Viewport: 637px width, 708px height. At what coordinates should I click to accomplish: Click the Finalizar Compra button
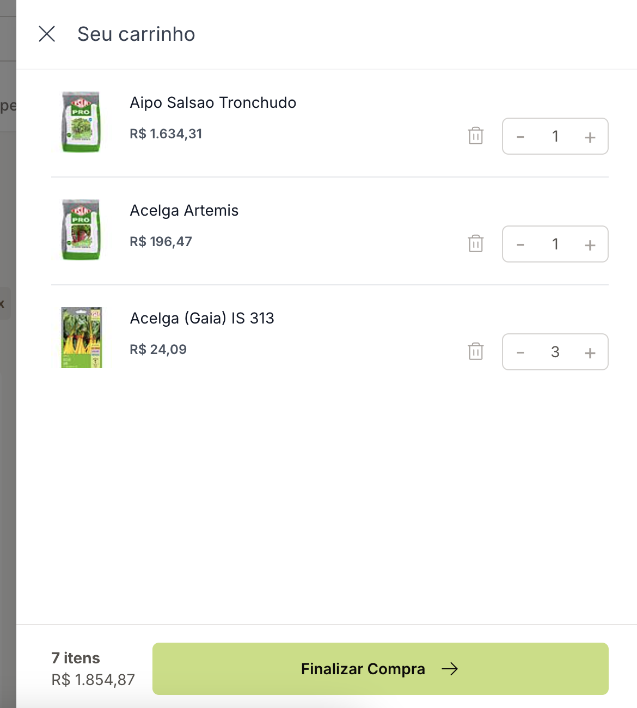click(380, 669)
